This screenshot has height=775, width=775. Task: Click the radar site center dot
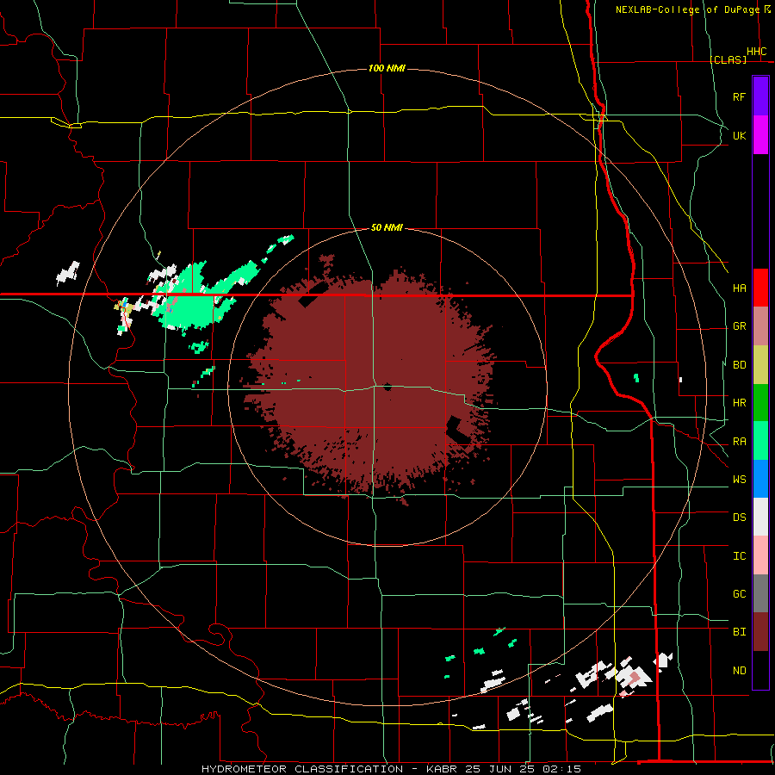point(387,387)
